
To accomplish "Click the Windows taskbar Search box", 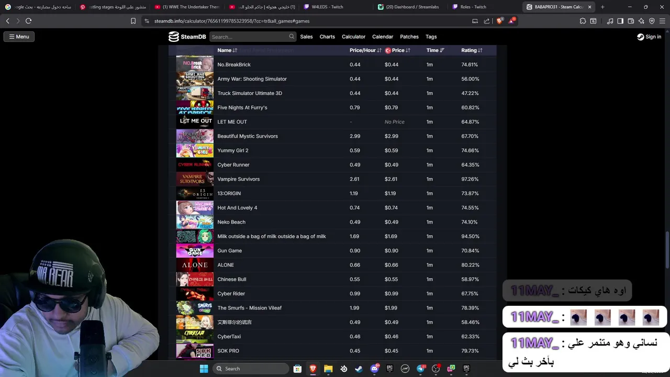I will [x=251, y=369].
